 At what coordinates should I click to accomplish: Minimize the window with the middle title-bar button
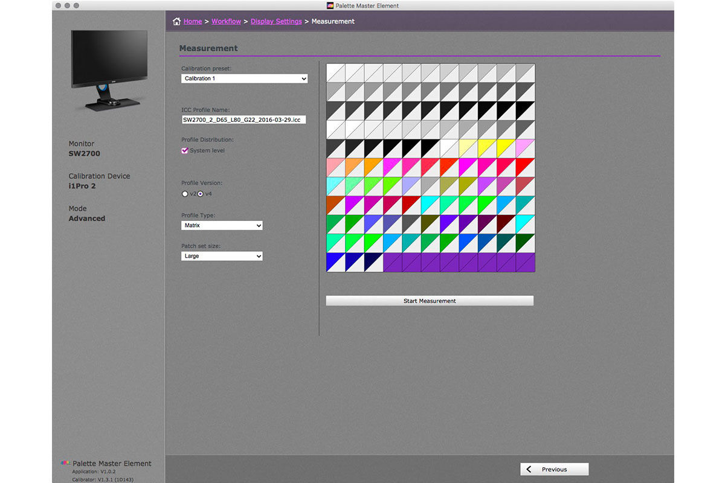click(x=67, y=5)
